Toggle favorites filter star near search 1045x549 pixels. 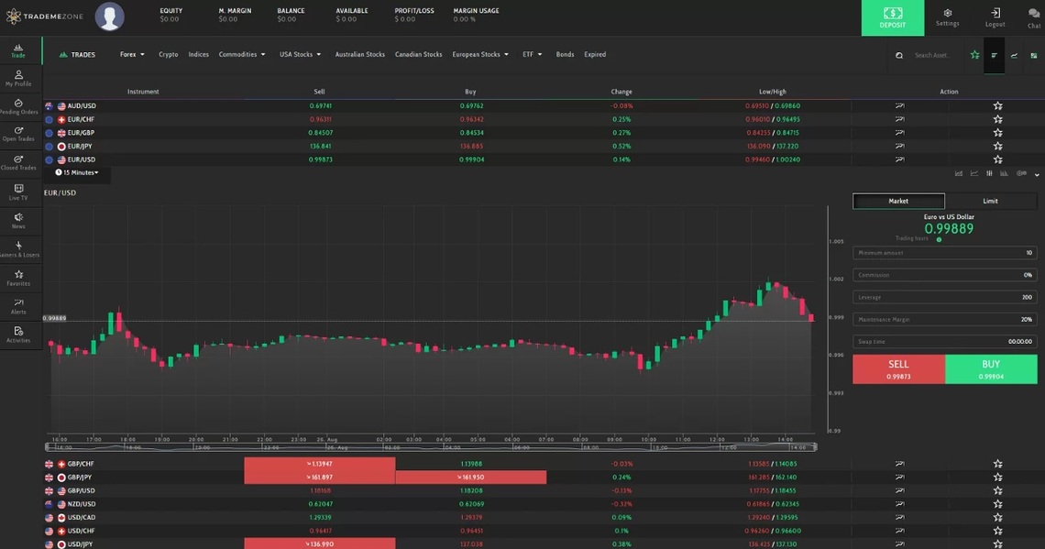click(x=975, y=55)
